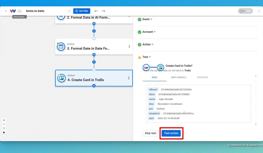
Task: Edit workflow name with pencil icon
Action: 69,11
